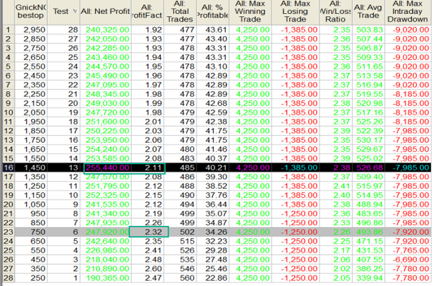Viewport: 440px width, 286px height.
Task: Select row number 28 at table bottom
Action: 7,277
